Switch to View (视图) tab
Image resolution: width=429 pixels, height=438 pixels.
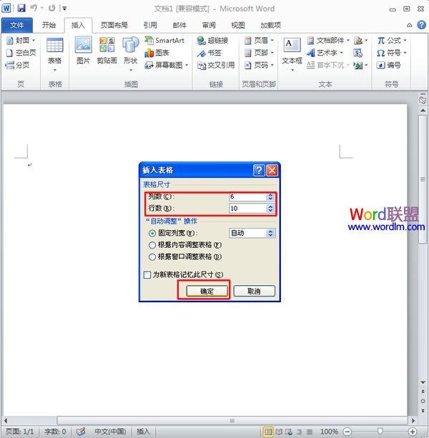(x=238, y=26)
